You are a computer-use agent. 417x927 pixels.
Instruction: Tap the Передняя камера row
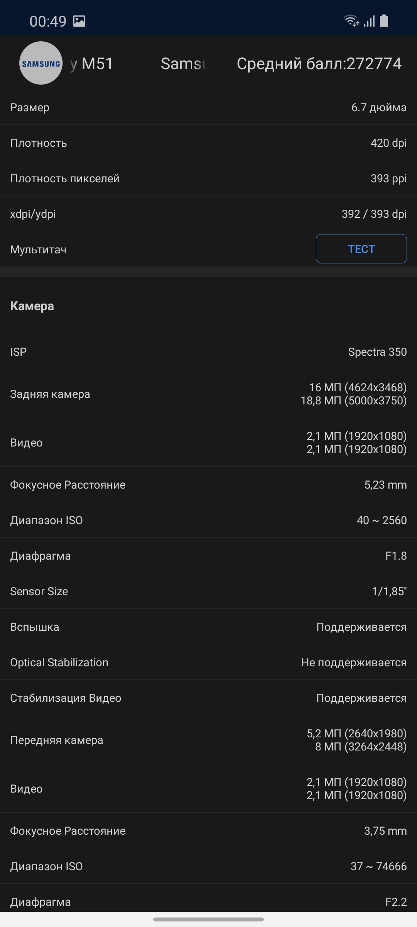(208, 740)
